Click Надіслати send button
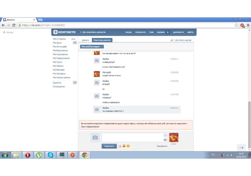This screenshot has height=176, width=251. coord(109,146)
